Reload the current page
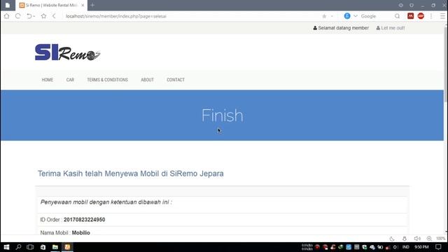 tap(17, 16)
